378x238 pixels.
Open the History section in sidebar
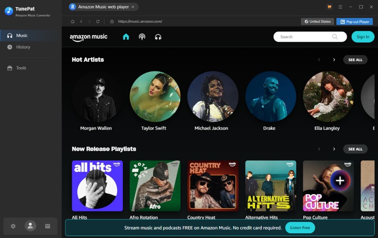pos(31,47)
